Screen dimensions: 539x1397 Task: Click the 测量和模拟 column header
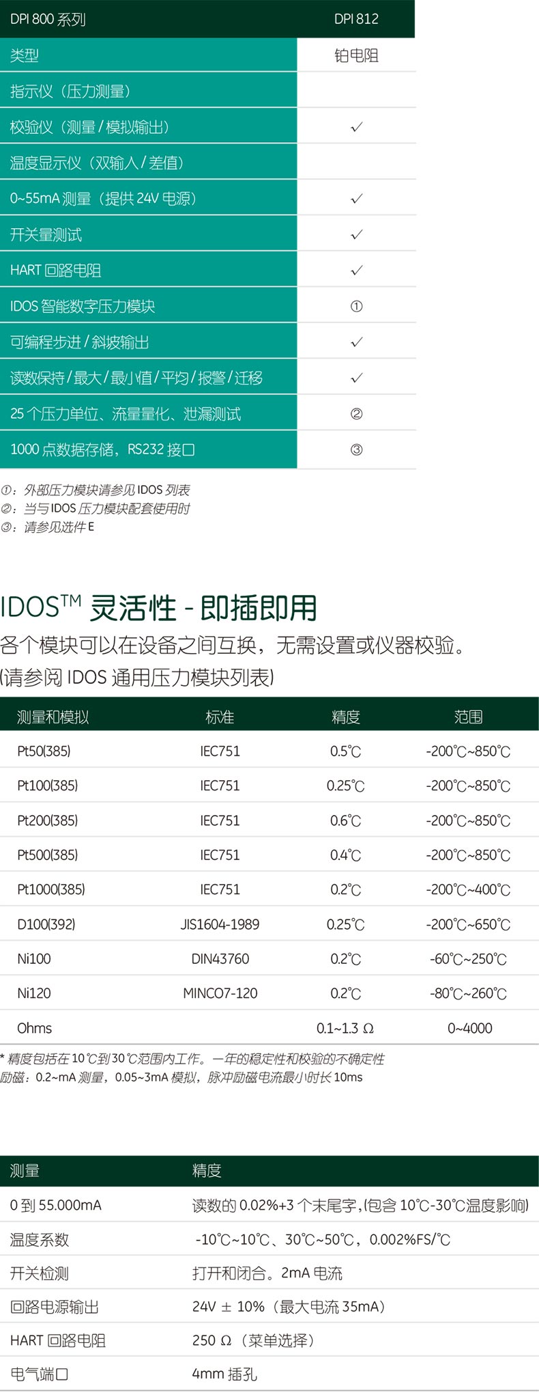tap(53, 717)
